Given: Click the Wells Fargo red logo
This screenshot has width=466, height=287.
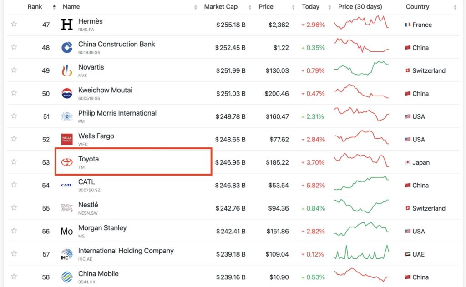Looking at the screenshot, I should (67, 139).
